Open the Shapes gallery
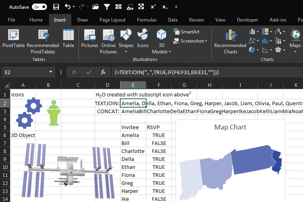The width and height of the screenshot is (303, 202). [126, 41]
